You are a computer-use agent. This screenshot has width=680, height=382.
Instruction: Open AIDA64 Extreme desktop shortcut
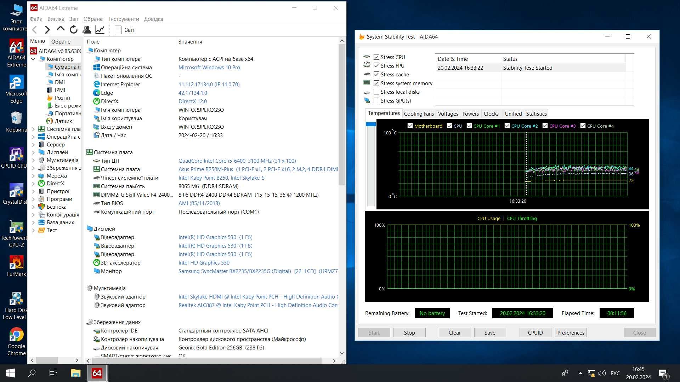(16, 53)
